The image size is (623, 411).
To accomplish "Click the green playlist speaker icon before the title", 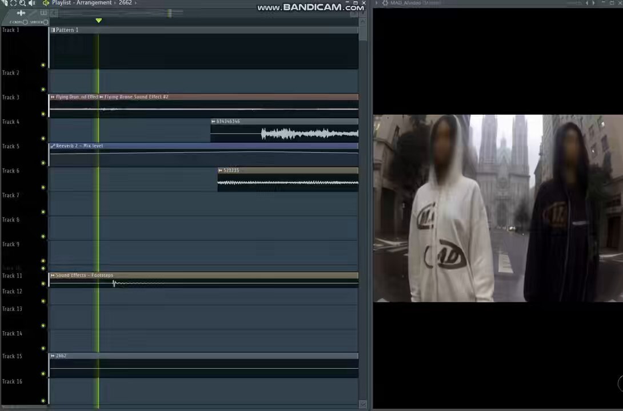I will (x=46, y=3).
